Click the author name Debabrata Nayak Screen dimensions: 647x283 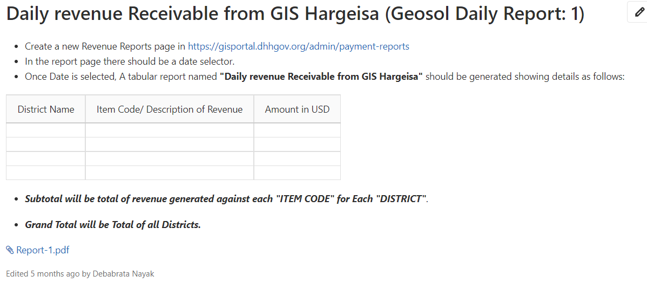[123, 273]
